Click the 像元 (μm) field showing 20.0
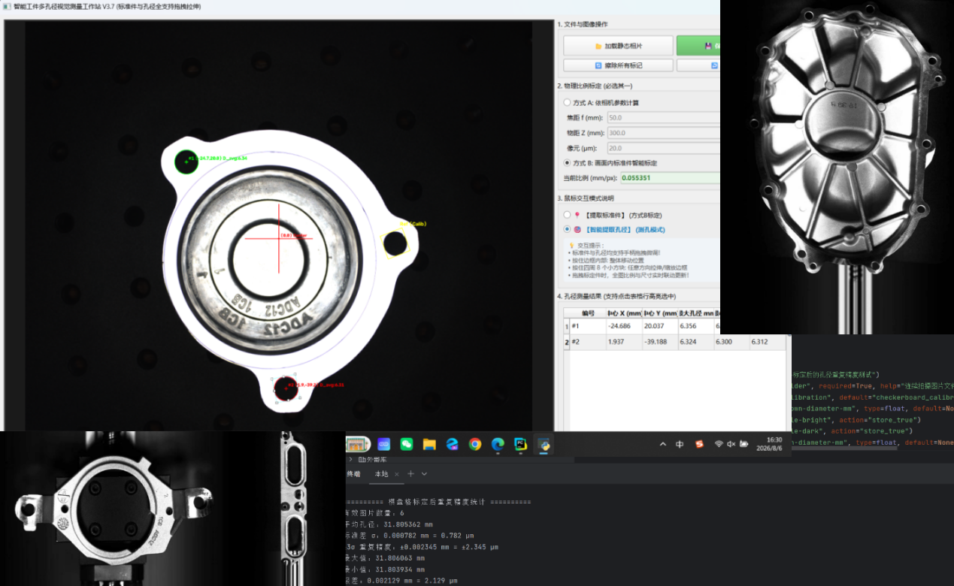The width and height of the screenshot is (954, 586). point(663,148)
